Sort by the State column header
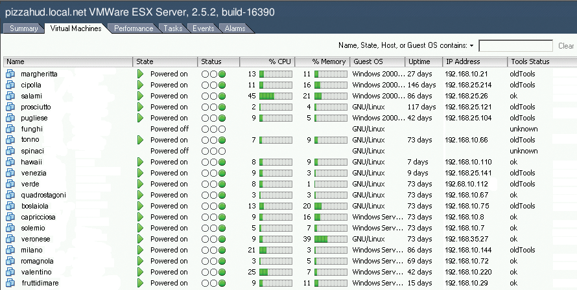 point(165,61)
